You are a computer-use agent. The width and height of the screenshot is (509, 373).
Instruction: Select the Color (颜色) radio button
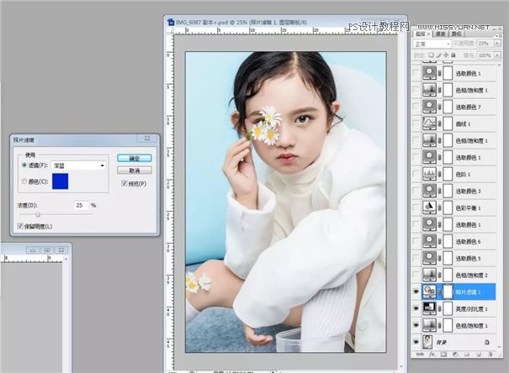click(x=24, y=181)
